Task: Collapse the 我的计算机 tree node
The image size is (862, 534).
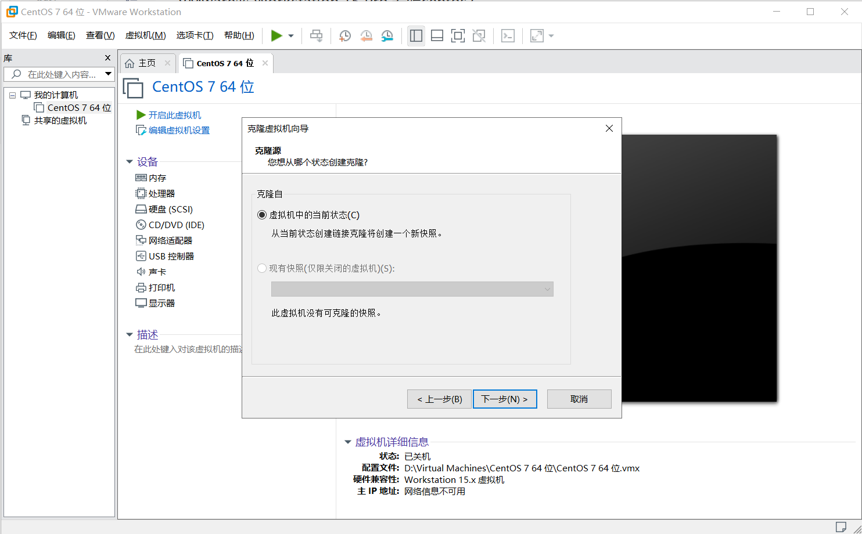Action: pyautogui.click(x=12, y=95)
